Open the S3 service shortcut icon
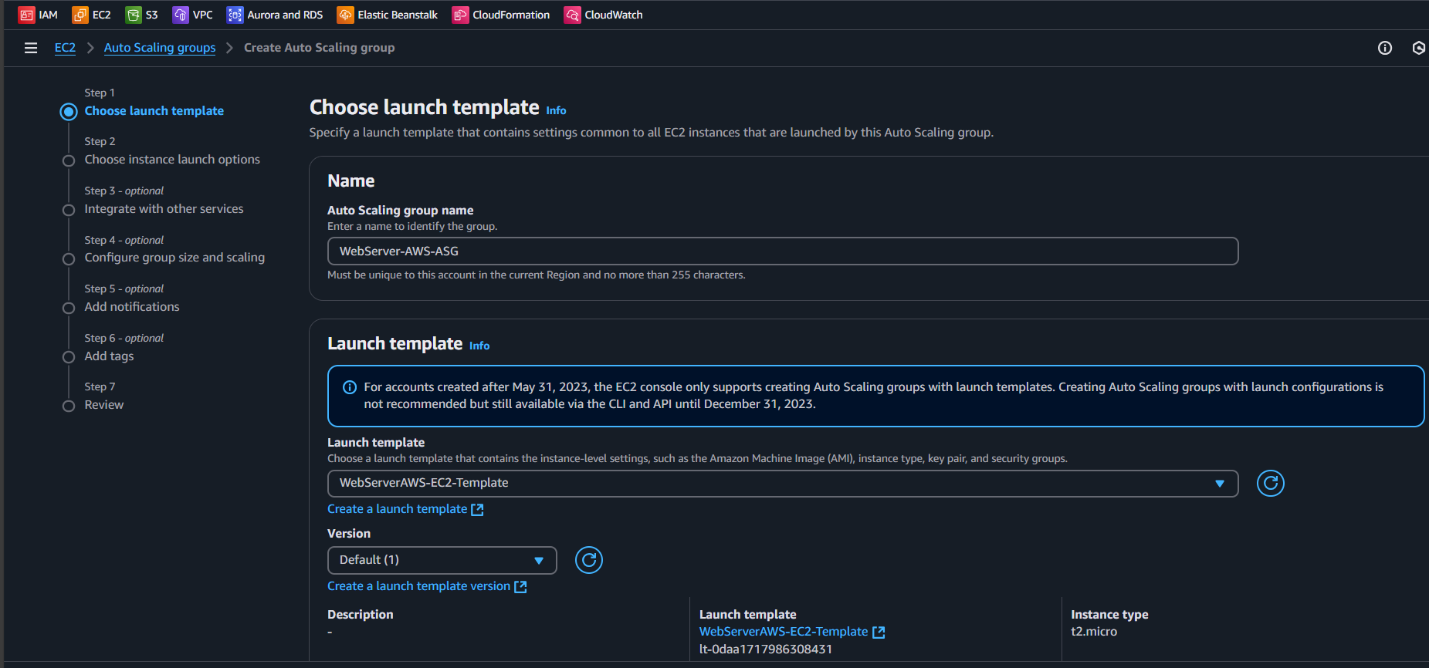 pyautogui.click(x=134, y=15)
